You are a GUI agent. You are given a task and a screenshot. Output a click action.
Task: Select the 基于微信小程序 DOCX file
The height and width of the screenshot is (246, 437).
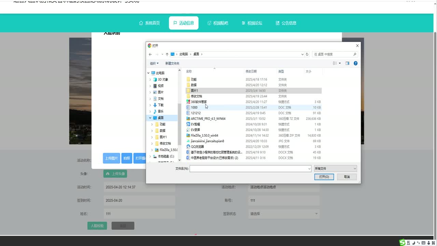216,152
